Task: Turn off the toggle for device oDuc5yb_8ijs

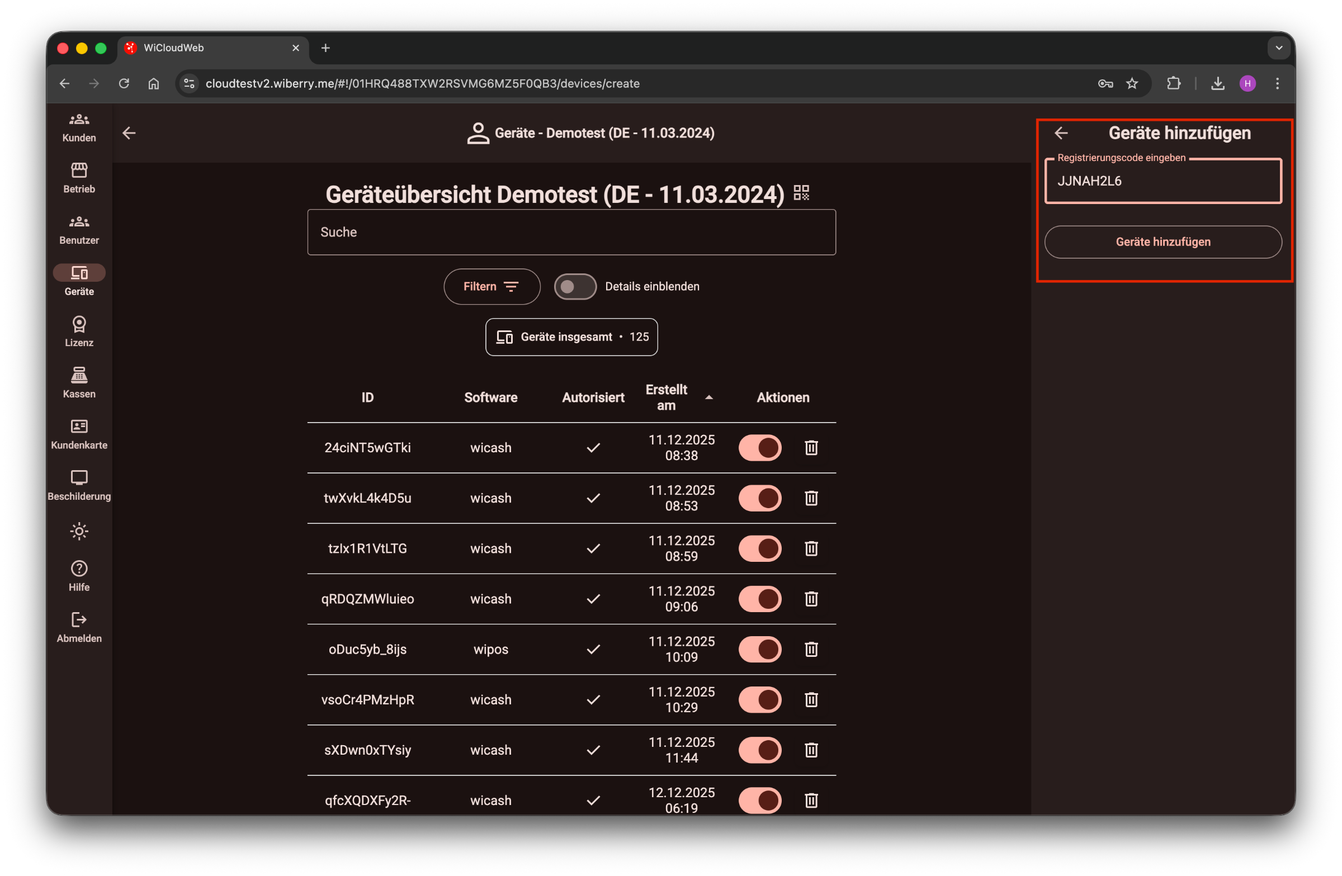Action: pyautogui.click(x=759, y=650)
